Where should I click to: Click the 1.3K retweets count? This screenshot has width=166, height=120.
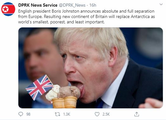pyautogui.click(x=67, y=114)
